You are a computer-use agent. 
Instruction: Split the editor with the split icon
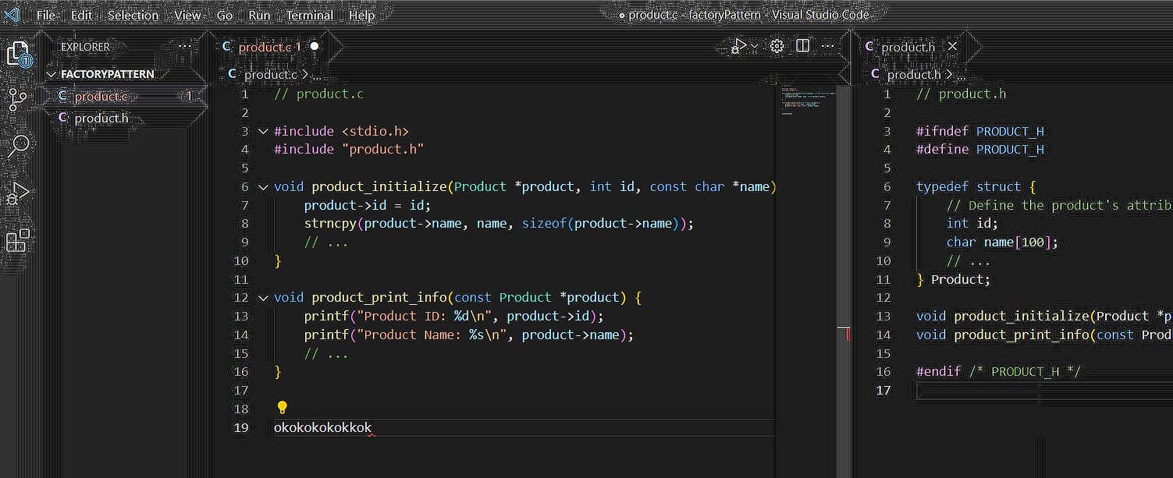tap(802, 46)
